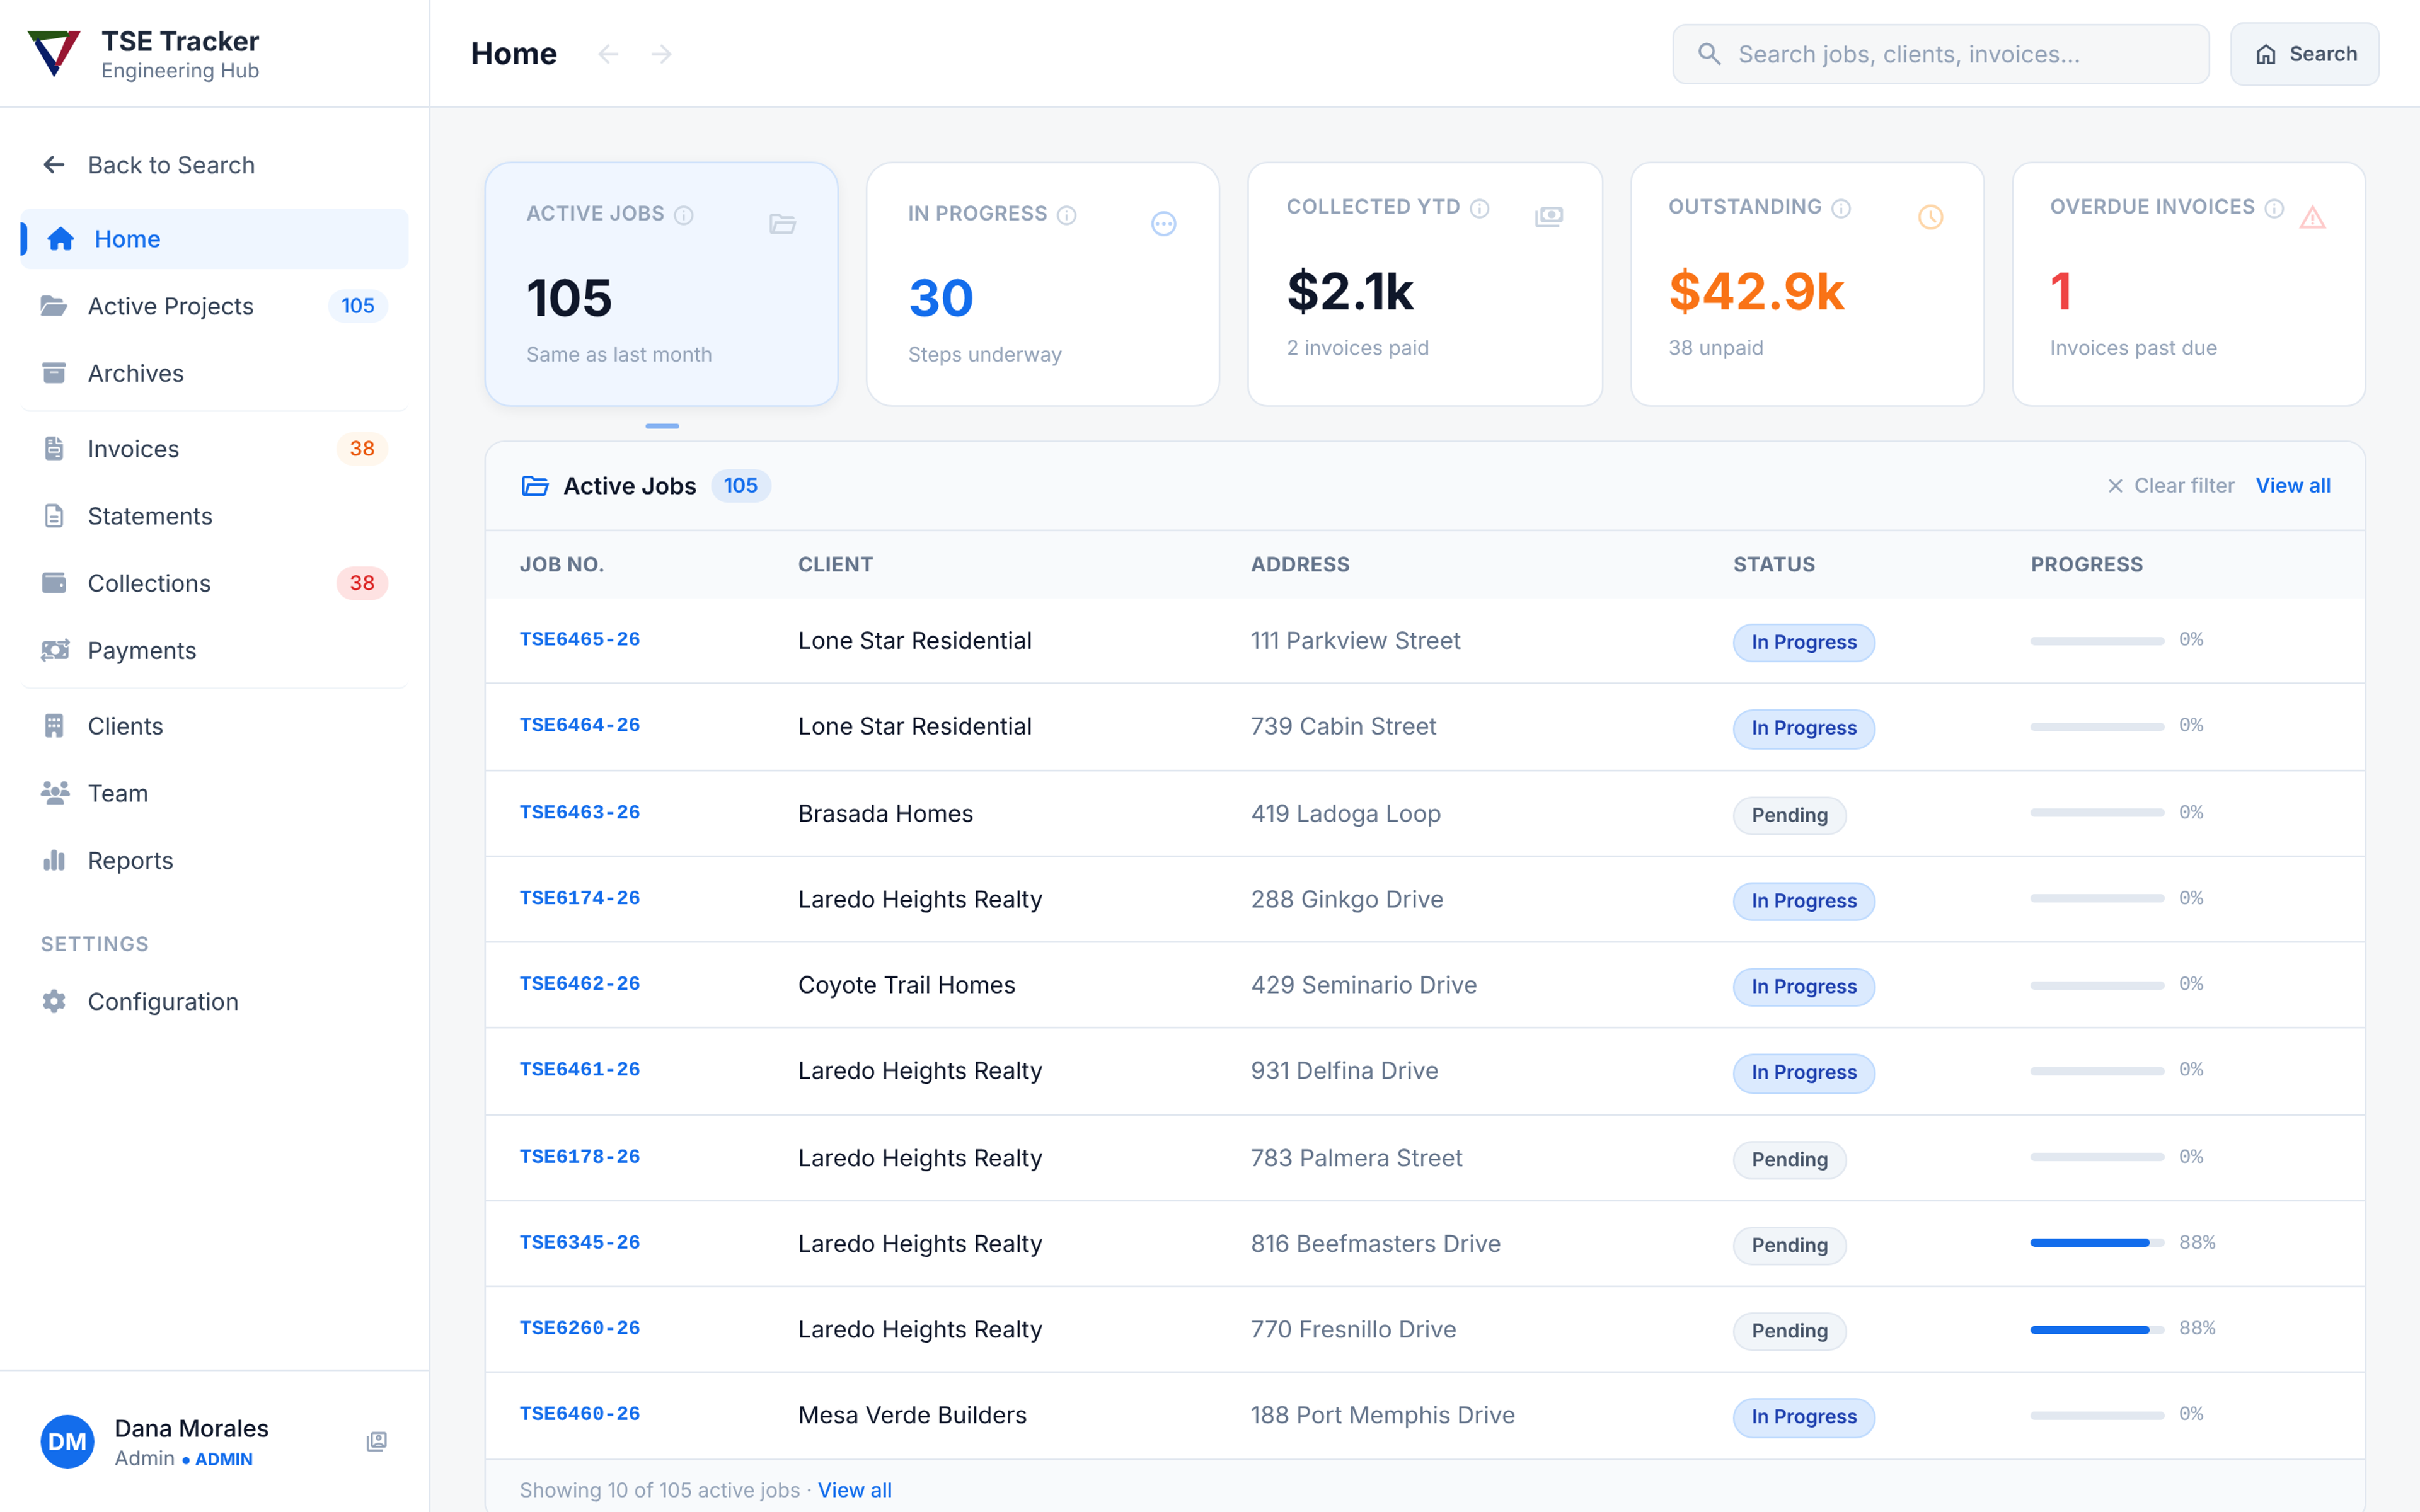Click the warning triangle icon on Overdue Invoices card
The image size is (2420, 1512).
pyautogui.click(x=2312, y=217)
